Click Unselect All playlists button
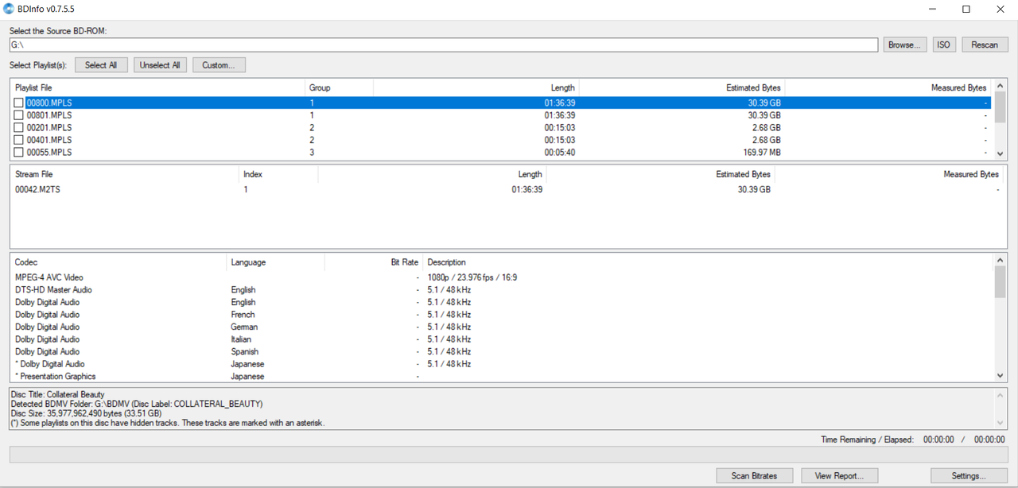1018x488 pixels. click(160, 65)
